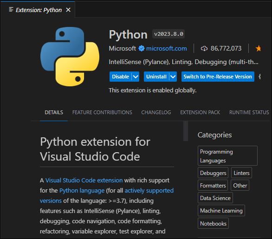Open the Changelog tab

coord(156,112)
